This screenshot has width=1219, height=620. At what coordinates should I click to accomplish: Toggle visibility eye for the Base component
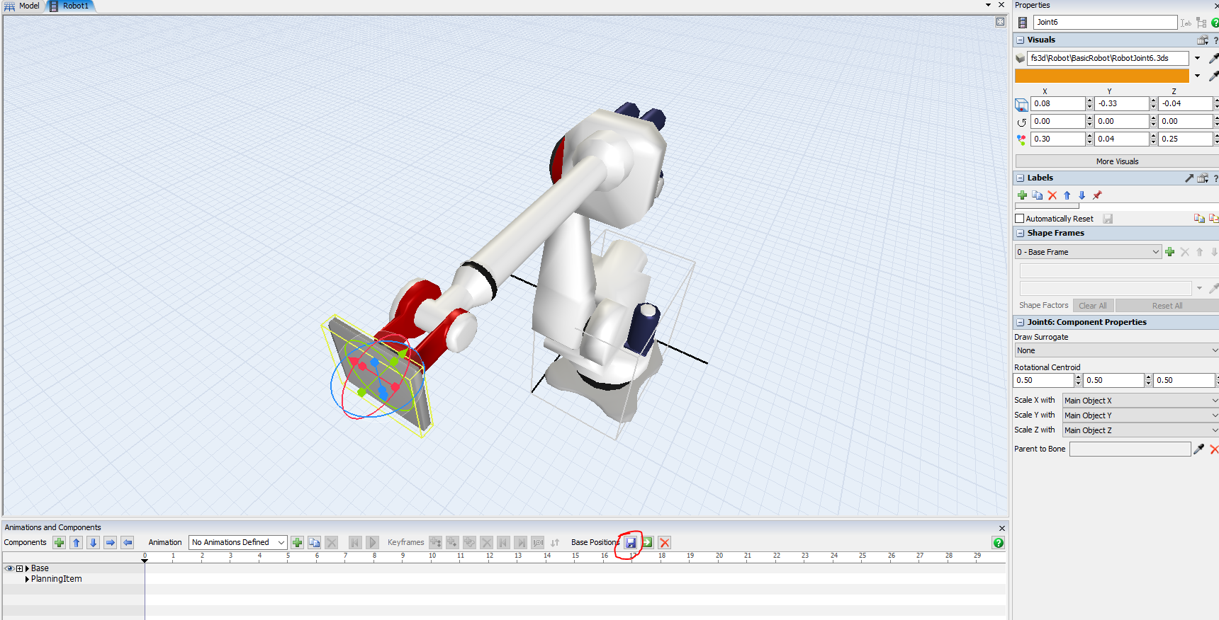[9, 568]
